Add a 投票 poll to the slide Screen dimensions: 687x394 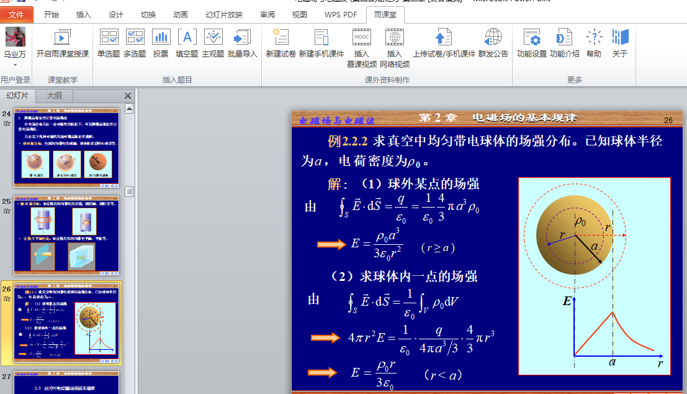pos(161,42)
